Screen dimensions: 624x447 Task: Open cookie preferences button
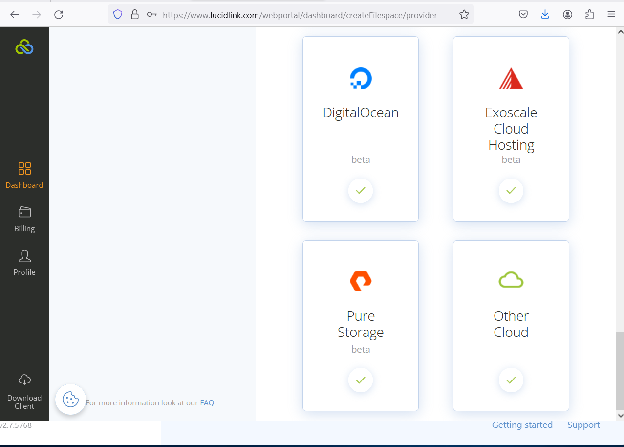point(71,400)
